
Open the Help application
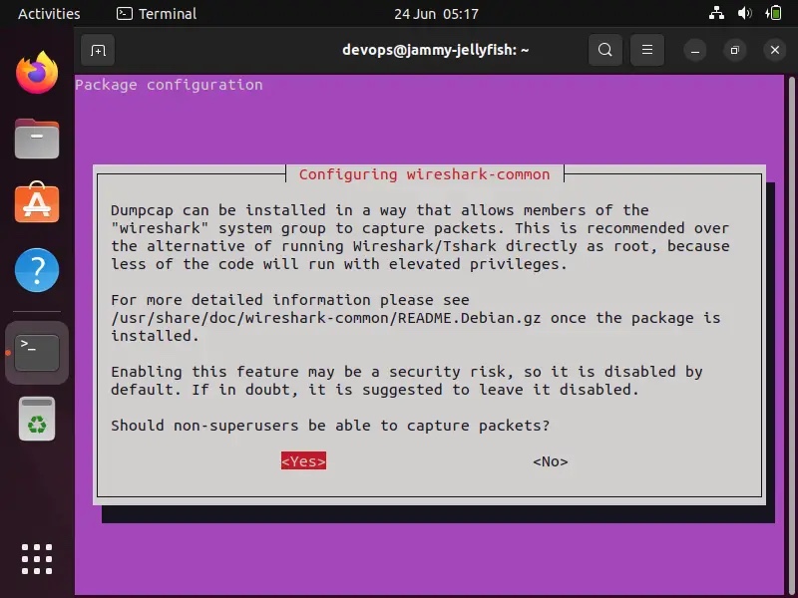point(37,270)
